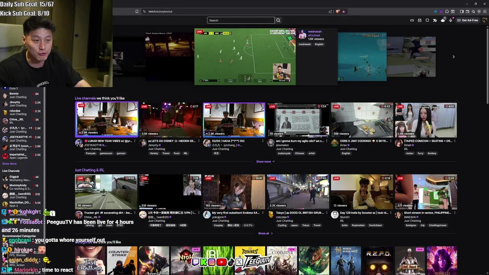Open the Bits diamond icon
Screen dimensions: 489x275
(451, 20)
